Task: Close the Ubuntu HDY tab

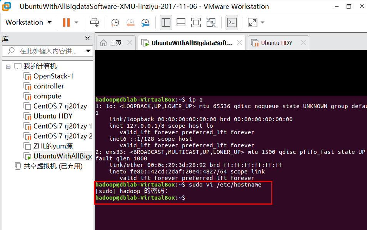Action: coord(303,43)
